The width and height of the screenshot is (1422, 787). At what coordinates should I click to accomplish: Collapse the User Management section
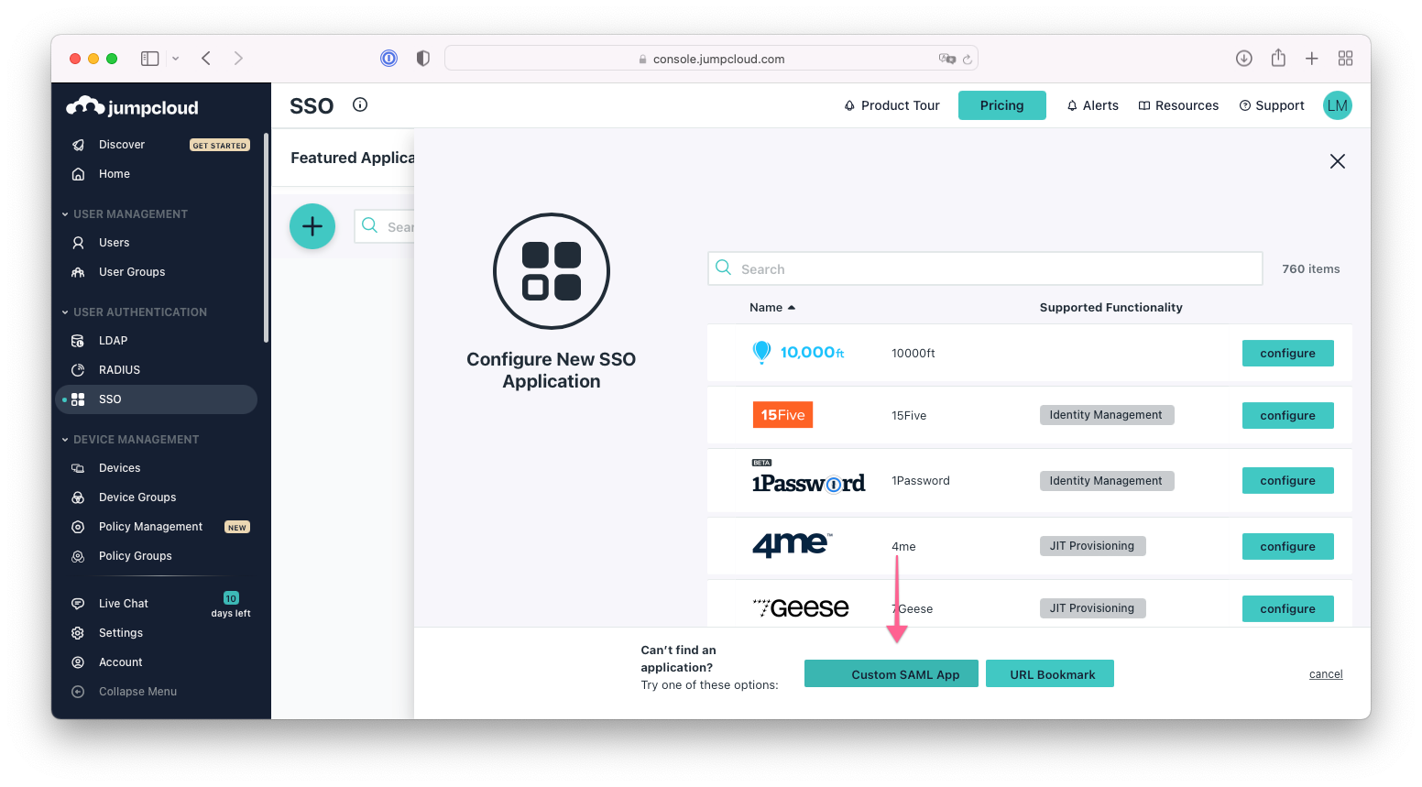[65, 214]
